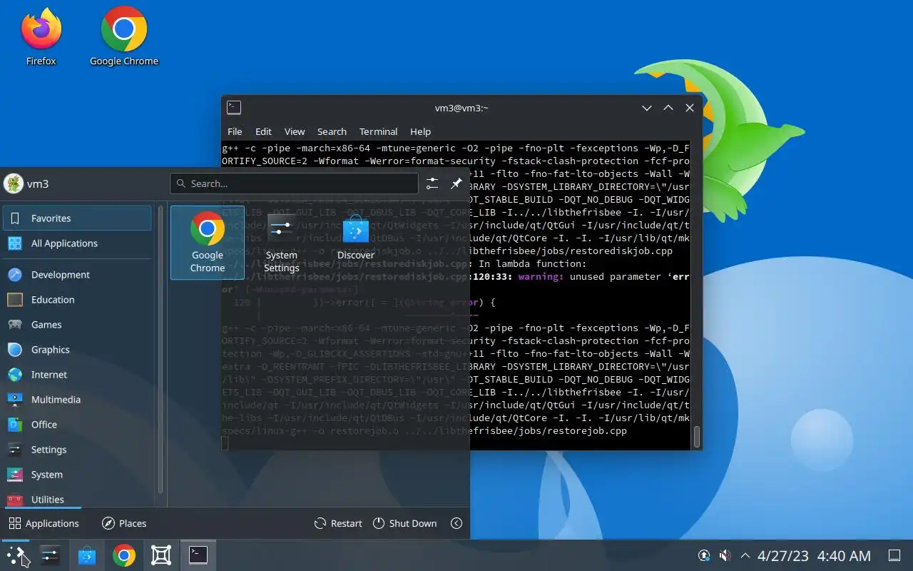Click the vm3 user avatar
The image size is (913, 571).
click(13, 183)
